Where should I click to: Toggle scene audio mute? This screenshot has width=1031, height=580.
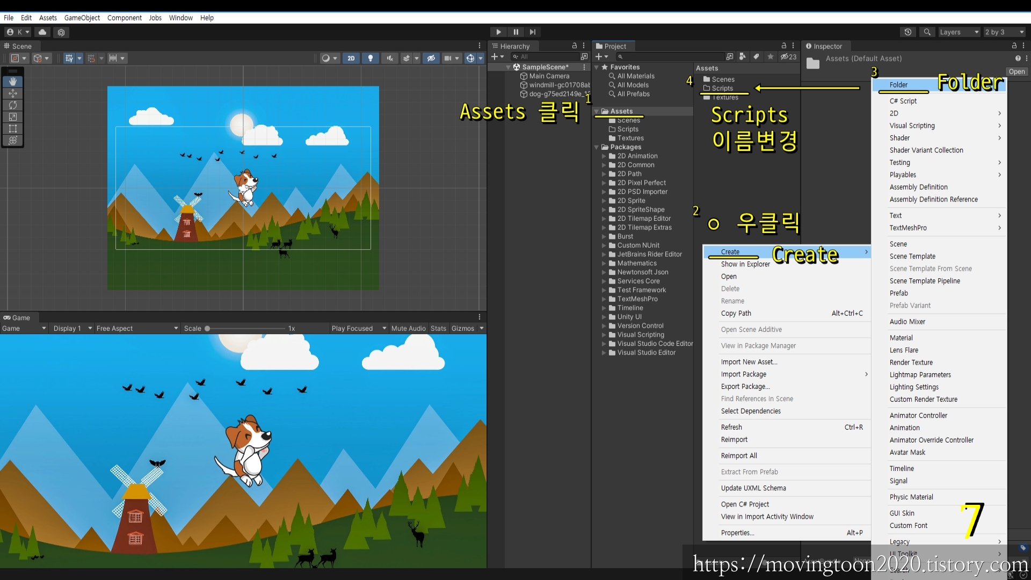pyautogui.click(x=390, y=59)
